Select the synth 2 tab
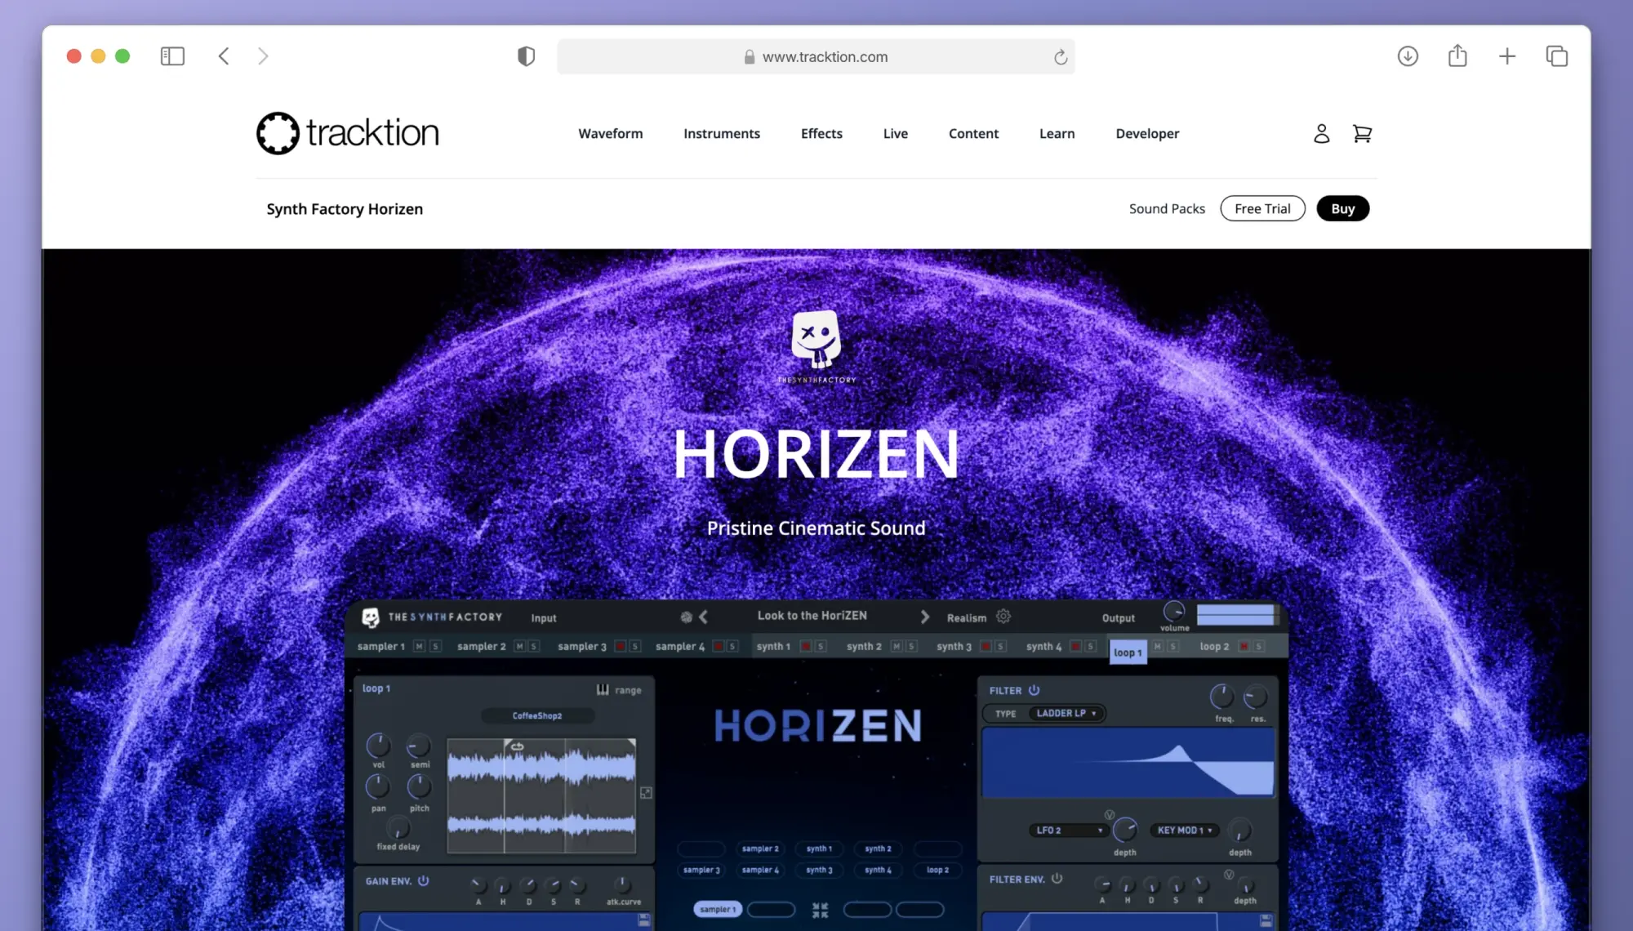Image resolution: width=1633 pixels, height=931 pixels. (864, 646)
